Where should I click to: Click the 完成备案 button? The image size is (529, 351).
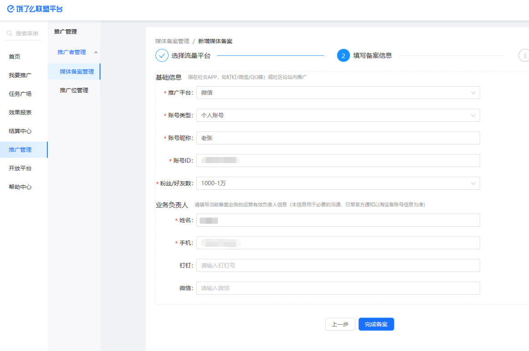coord(376,324)
